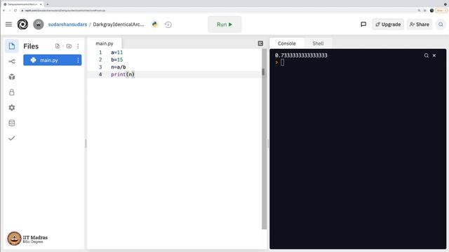Click the console output 0.7333333333333333

pyautogui.click(x=301, y=55)
